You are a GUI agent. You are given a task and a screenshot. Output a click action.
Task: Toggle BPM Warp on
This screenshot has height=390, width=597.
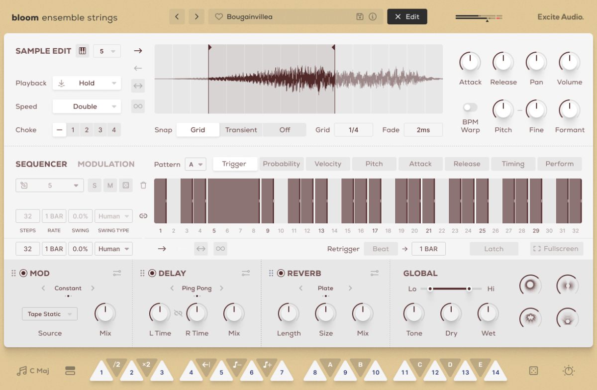[470, 106]
